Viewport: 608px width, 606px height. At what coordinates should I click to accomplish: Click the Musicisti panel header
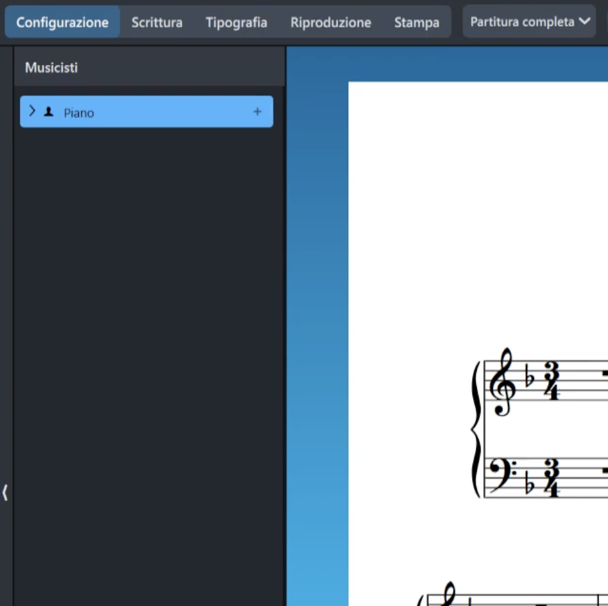click(52, 68)
